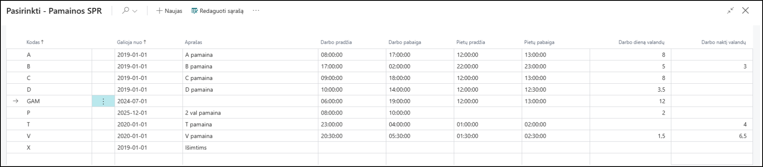763x167 pixels.
Task: Close the Pamainos SPR dialog
Action: click(x=745, y=11)
